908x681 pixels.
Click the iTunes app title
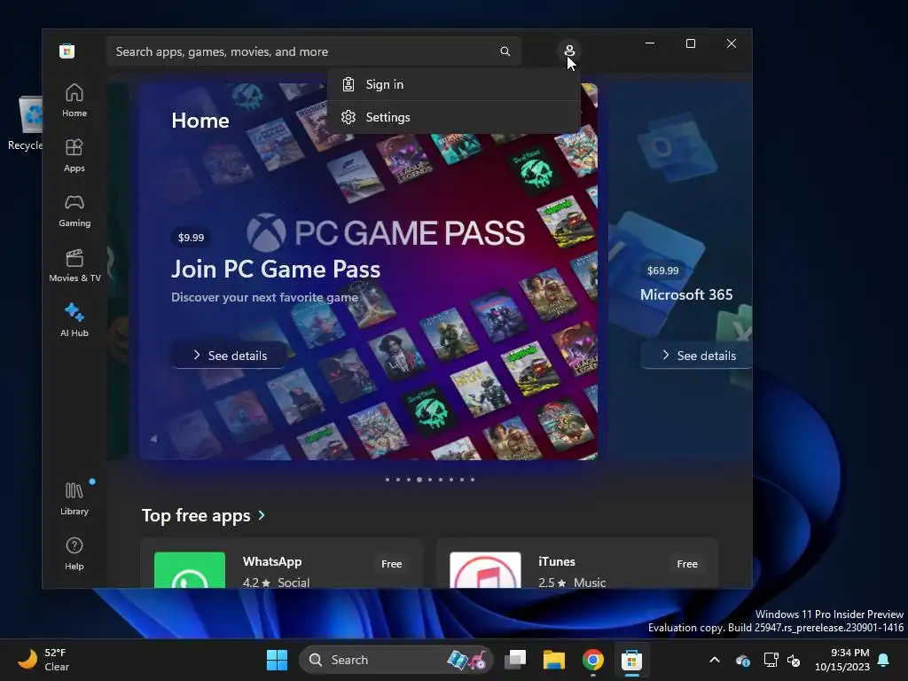(x=557, y=561)
